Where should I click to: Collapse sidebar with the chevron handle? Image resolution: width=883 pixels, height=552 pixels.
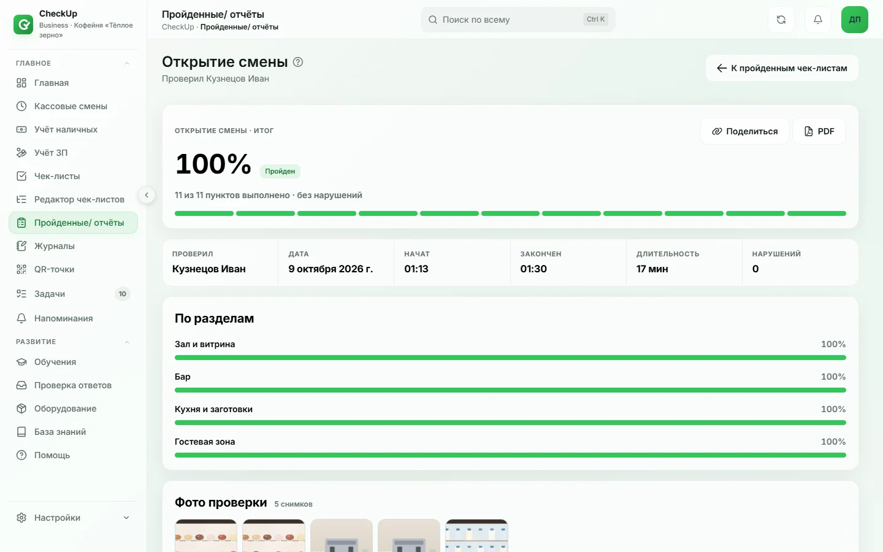[x=147, y=195]
